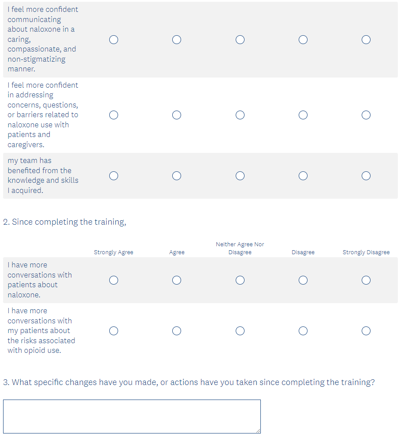Mark Strongly Disagree for my team has benefited
The height and width of the screenshot is (437, 404).
pyautogui.click(x=366, y=176)
